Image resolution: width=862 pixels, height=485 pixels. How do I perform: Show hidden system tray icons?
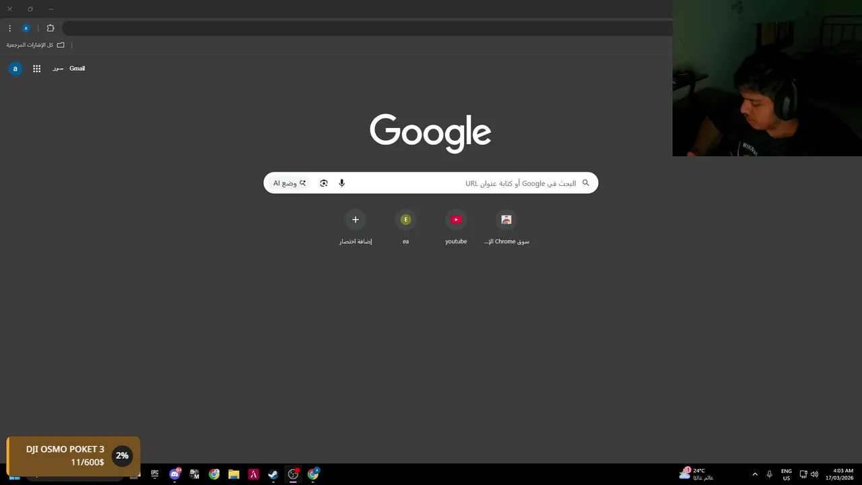[755, 474]
